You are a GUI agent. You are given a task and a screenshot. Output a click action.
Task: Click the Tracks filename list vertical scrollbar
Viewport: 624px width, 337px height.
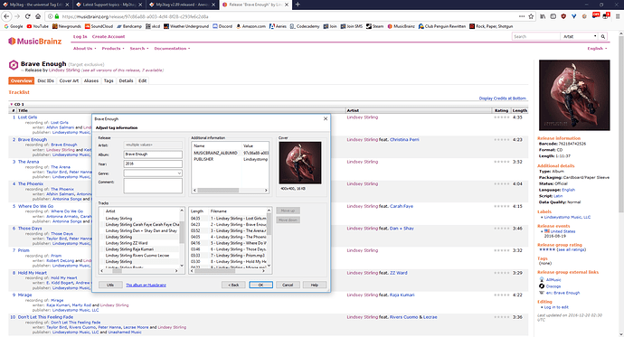[269, 238]
